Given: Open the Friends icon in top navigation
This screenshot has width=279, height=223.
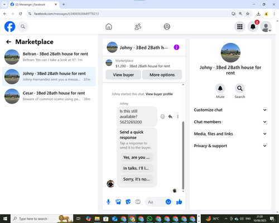Looking at the screenshot, I should (138, 27).
